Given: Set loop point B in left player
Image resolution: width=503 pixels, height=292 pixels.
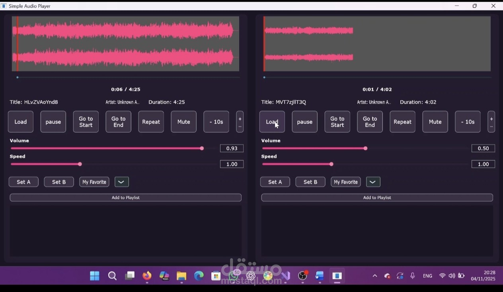Looking at the screenshot, I should click(59, 182).
